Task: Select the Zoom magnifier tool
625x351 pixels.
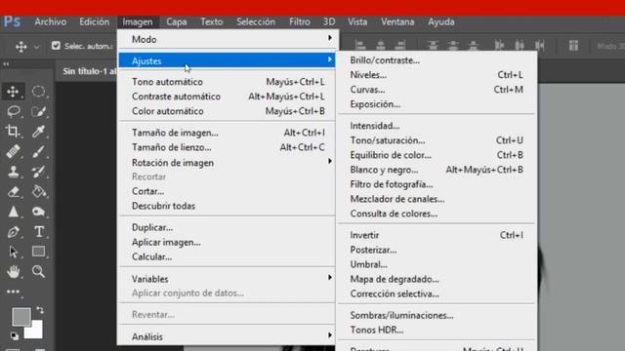Action: (38, 271)
